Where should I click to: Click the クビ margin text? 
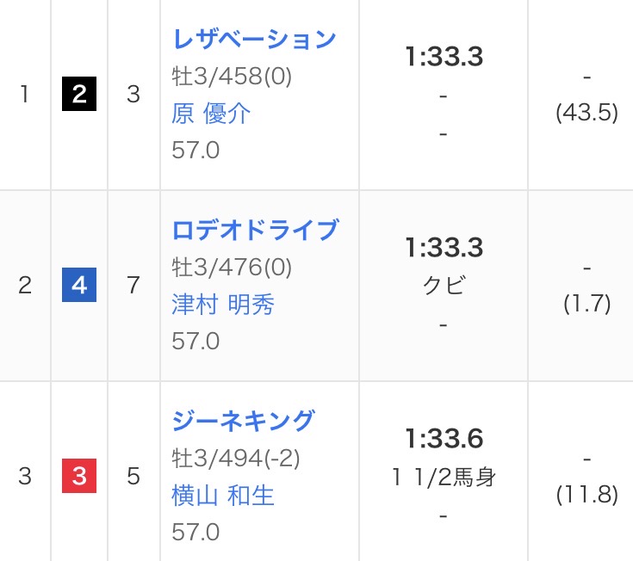444,287
